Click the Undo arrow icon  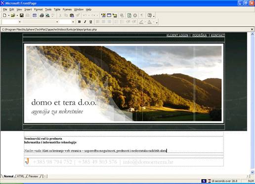pos(85,15)
